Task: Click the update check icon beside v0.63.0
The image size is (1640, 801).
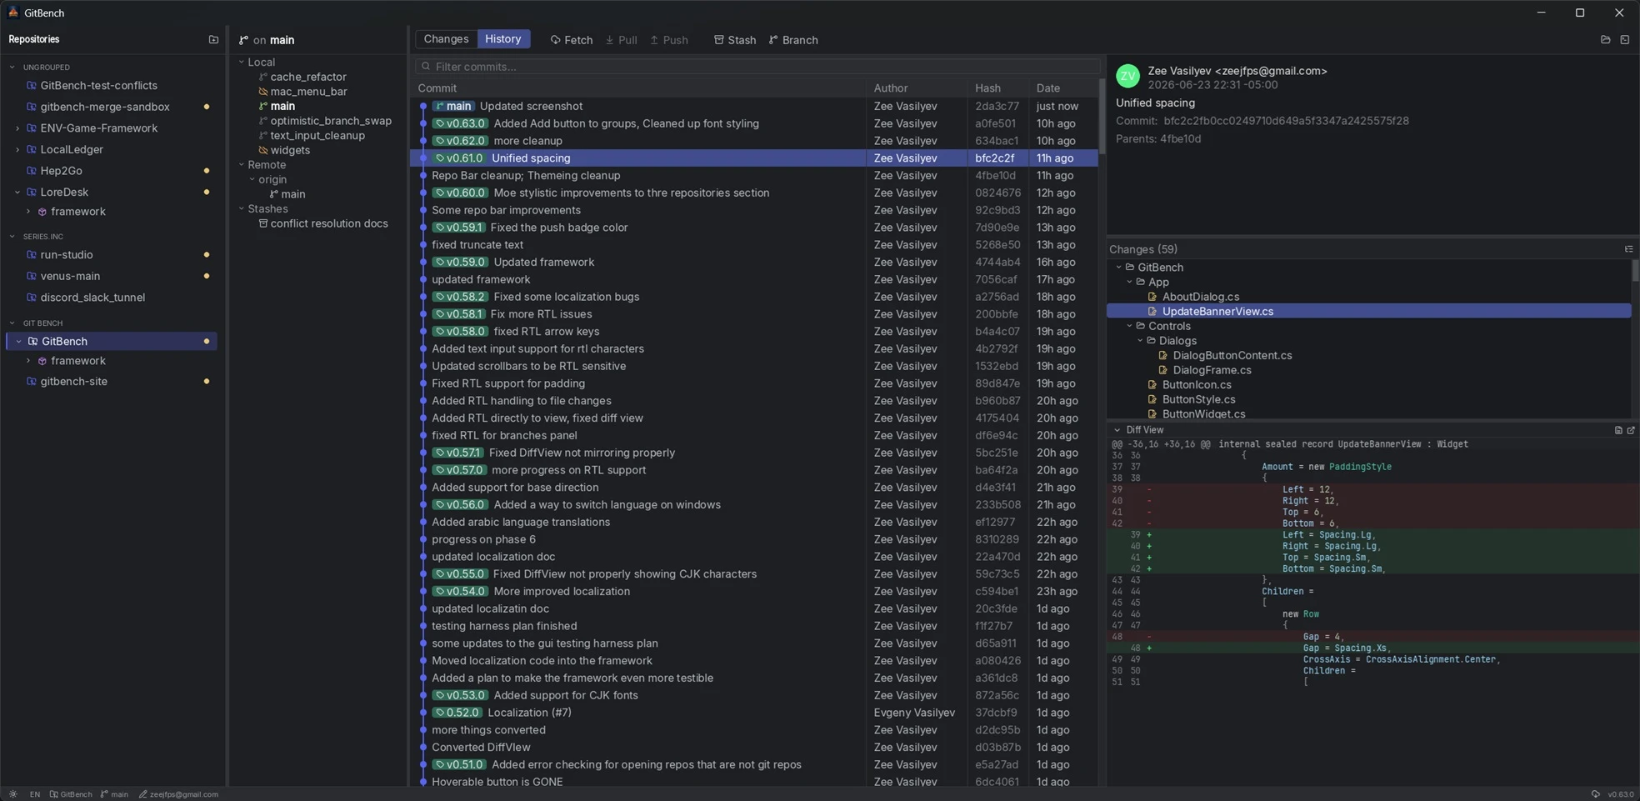Action: [1595, 794]
